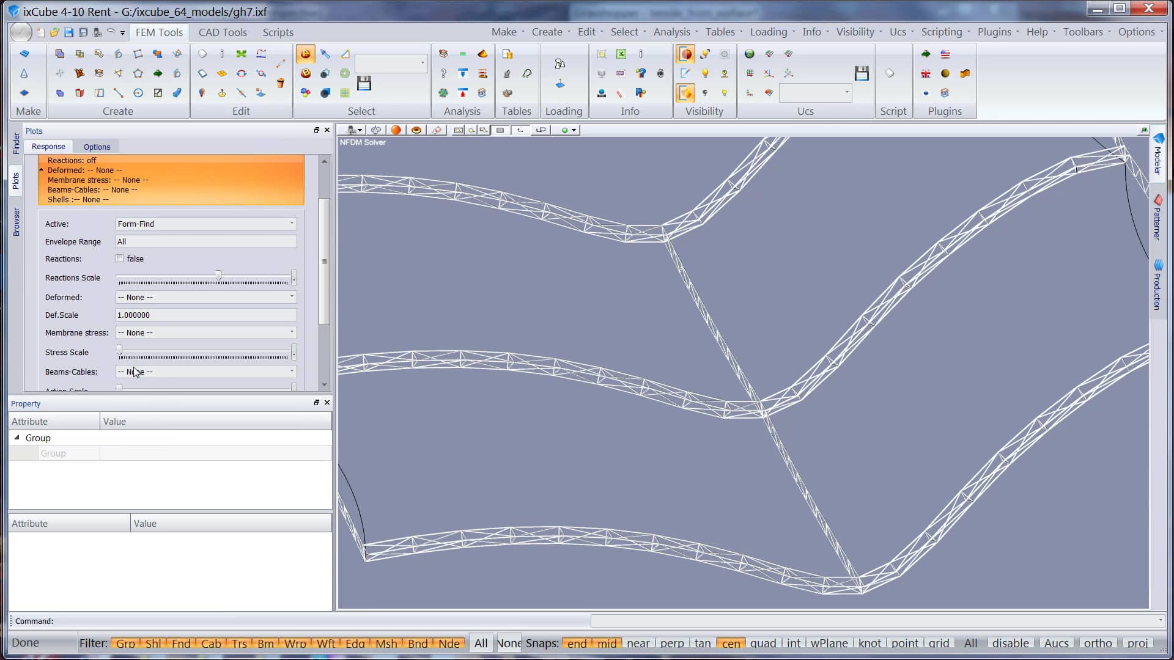Uncheck the Reactions false checkbox

tap(120, 258)
